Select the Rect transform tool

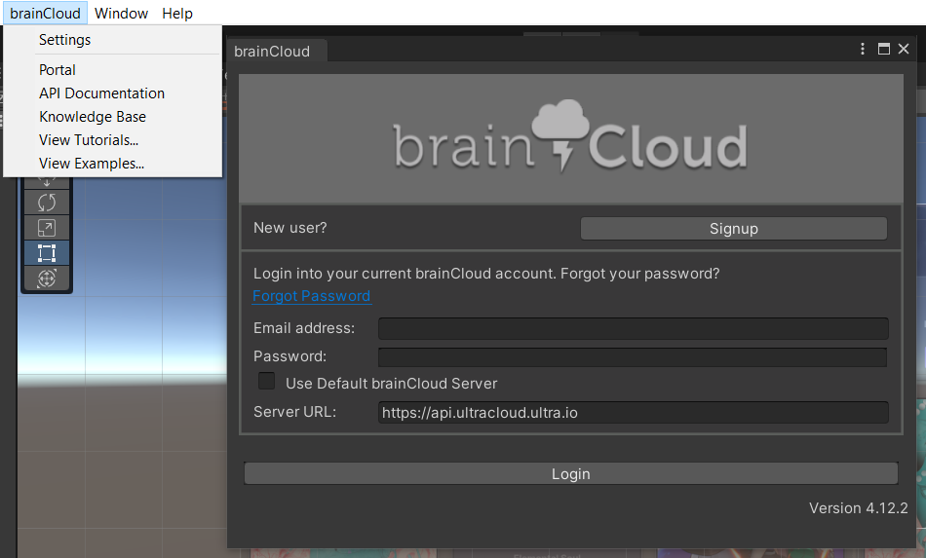pyautogui.click(x=47, y=253)
